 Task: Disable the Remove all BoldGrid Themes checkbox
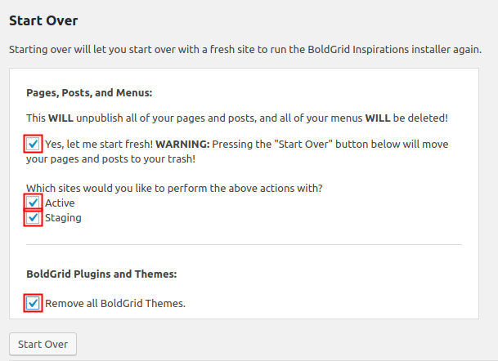[x=34, y=304]
